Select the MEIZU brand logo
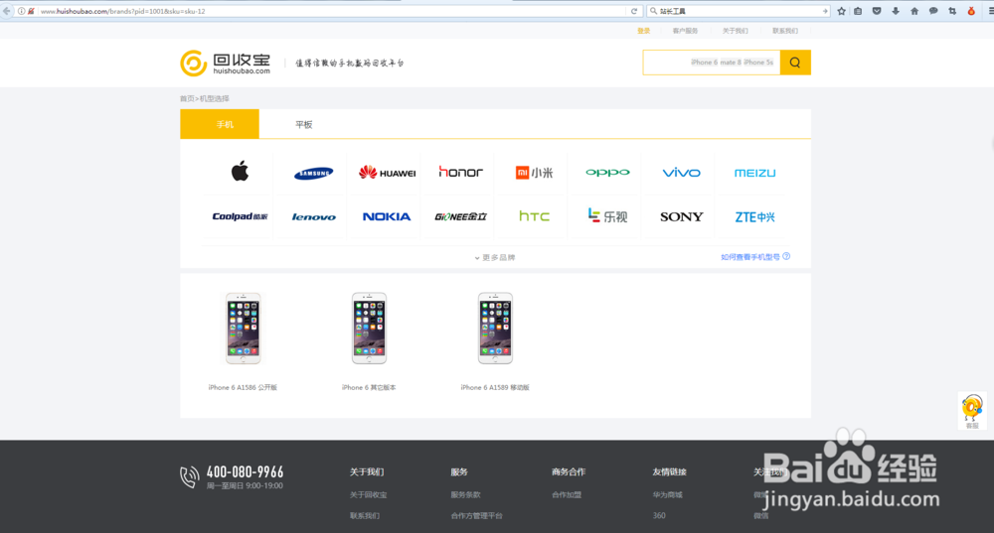 754,172
